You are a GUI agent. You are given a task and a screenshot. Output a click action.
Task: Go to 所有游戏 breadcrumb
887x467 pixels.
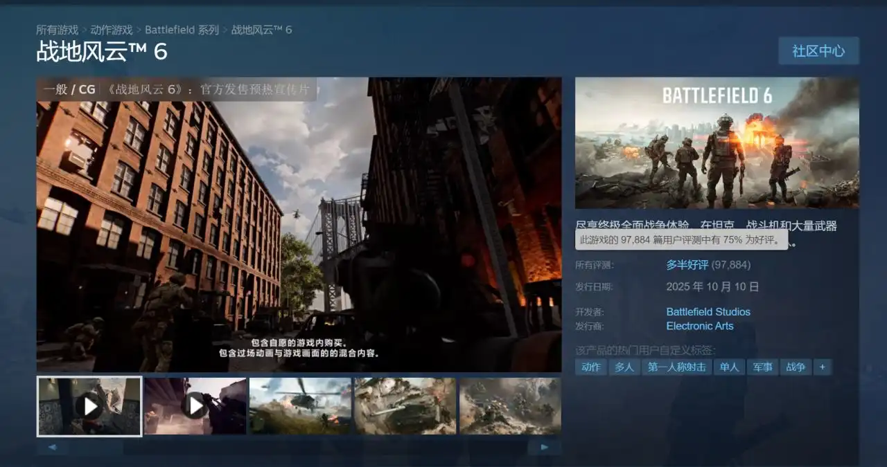coord(57,30)
